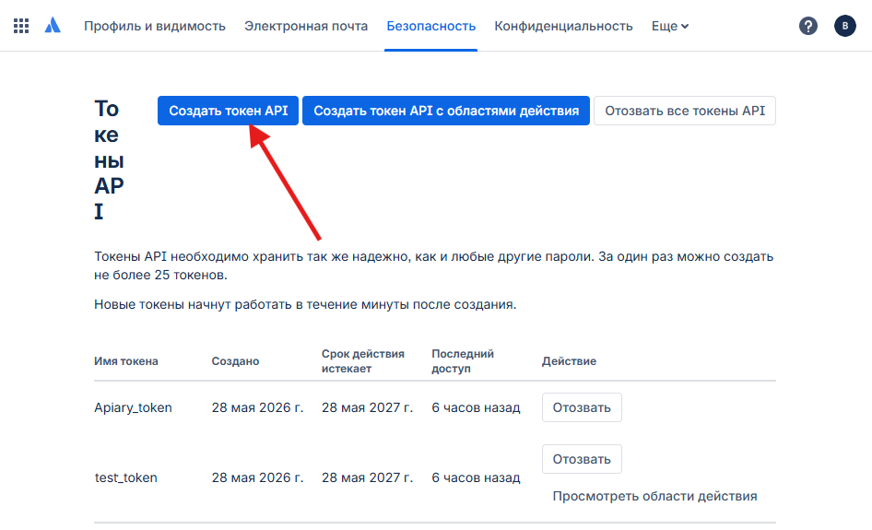
Task: Click Создать токен API с областями действия
Action: coord(446,111)
